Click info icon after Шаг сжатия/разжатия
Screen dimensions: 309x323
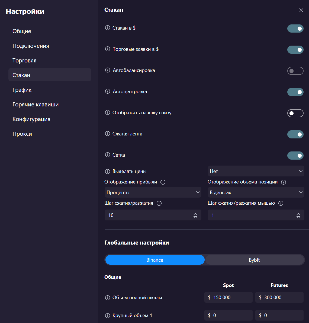click(159, 203)
